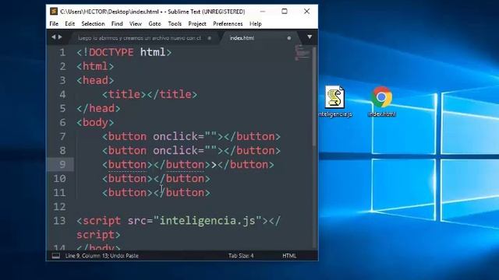This screenshot has width=499, height=280.
Task: Open the Find menu
Action: pyautogui.click(x=117, y=24)
